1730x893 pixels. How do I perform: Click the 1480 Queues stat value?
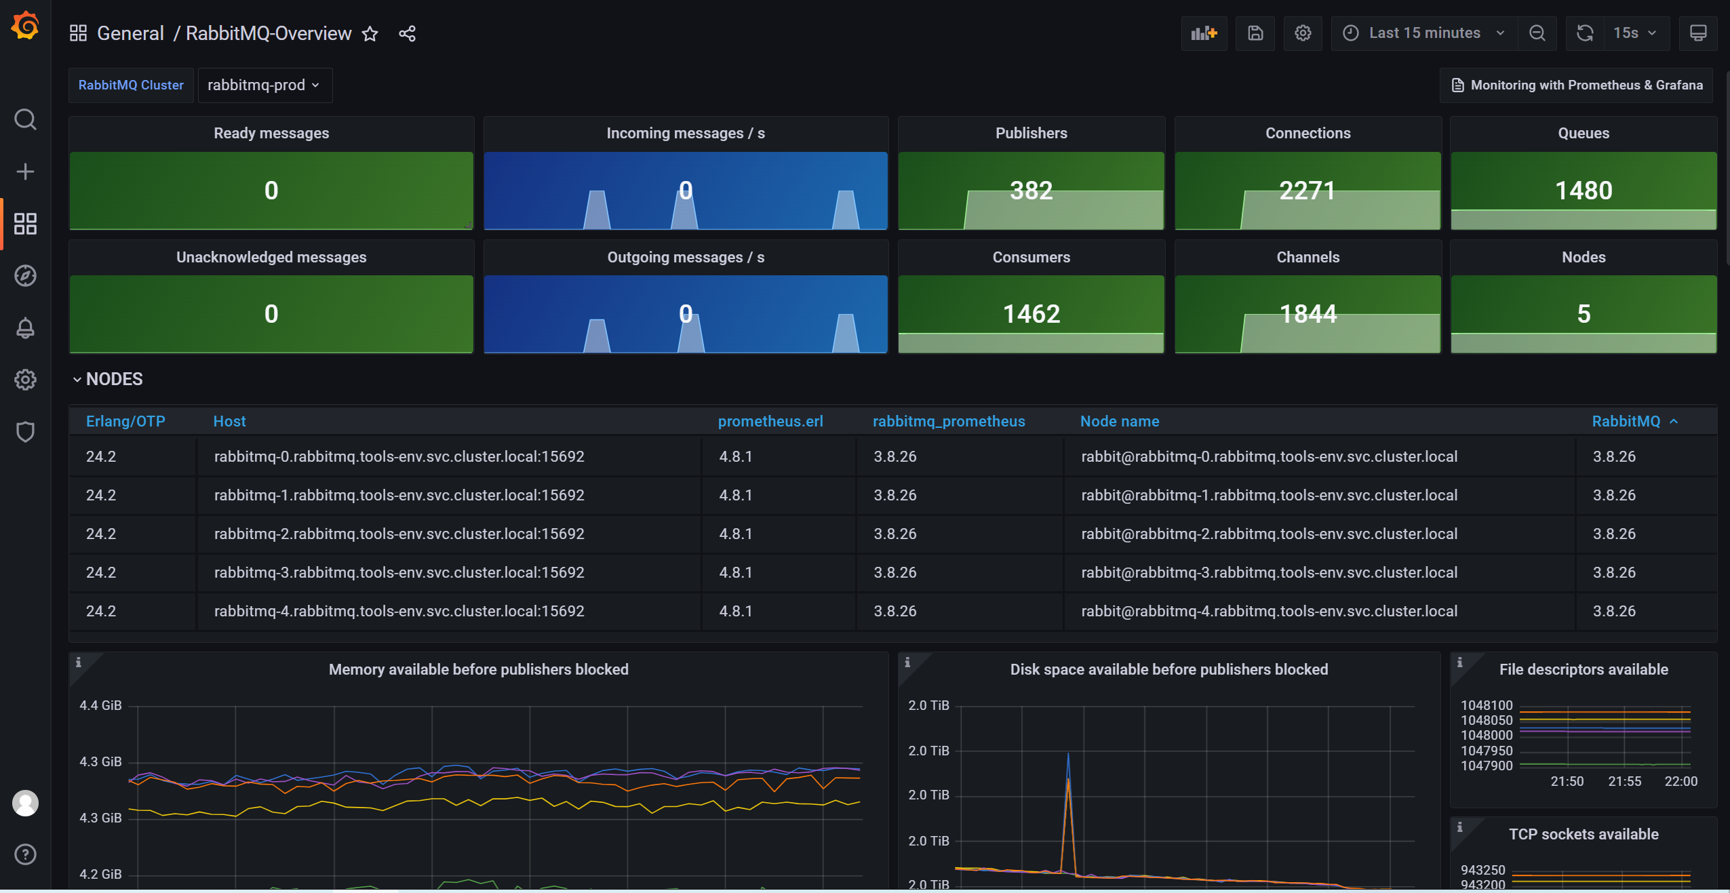pos(1584,191)
